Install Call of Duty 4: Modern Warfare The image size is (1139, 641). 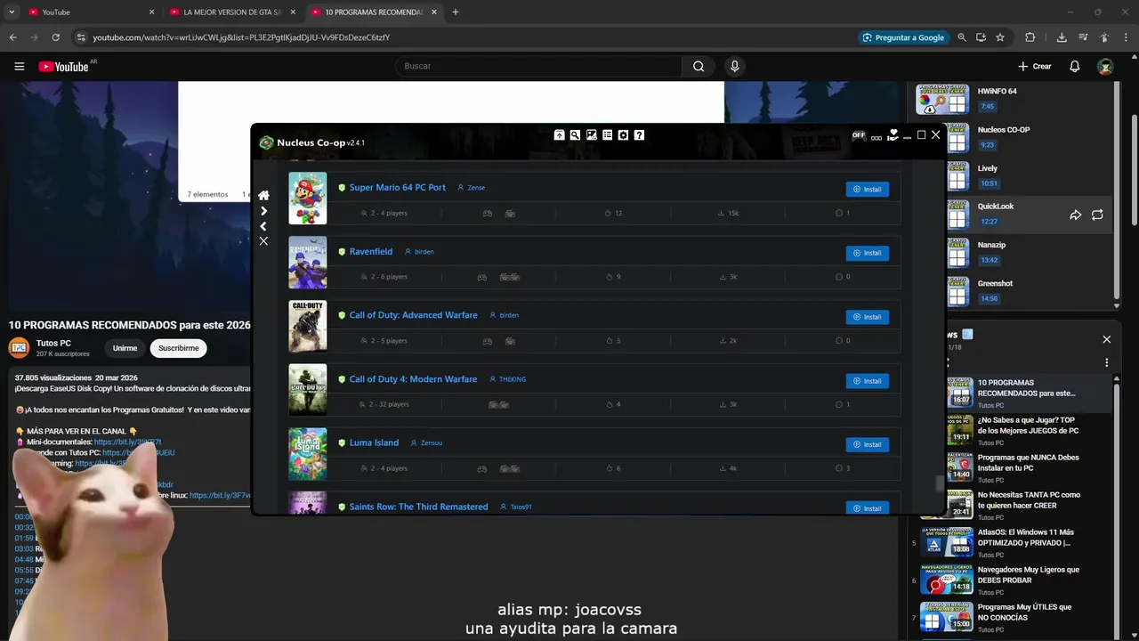pos(867,381)
